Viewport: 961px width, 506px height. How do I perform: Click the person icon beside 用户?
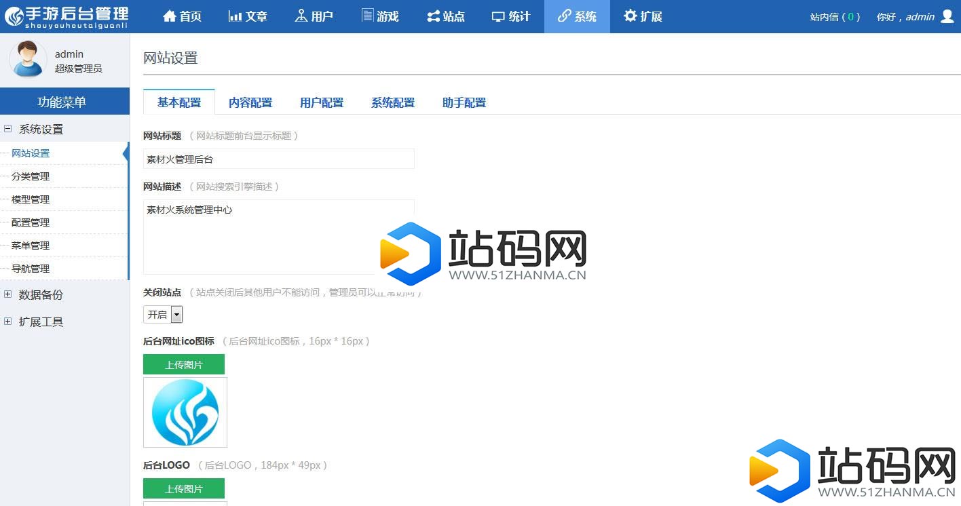pyautogui.click(x=301, y=16)
